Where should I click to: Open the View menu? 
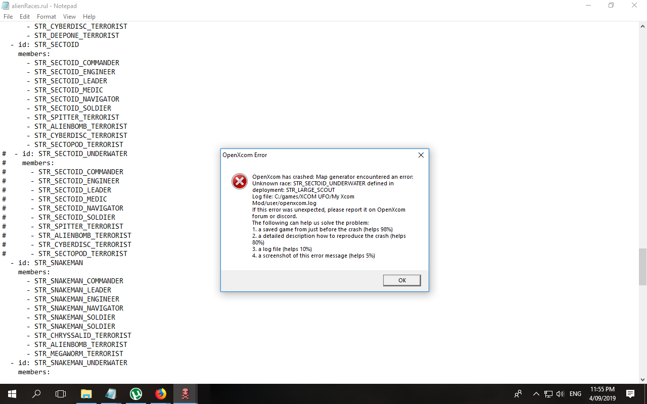click(70, 17)
